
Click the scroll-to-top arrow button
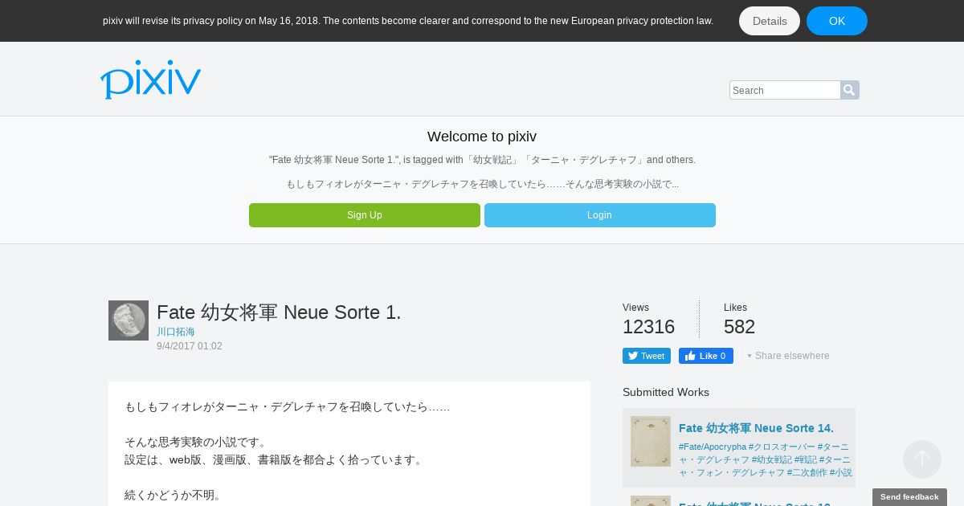[x=922, y=459]
